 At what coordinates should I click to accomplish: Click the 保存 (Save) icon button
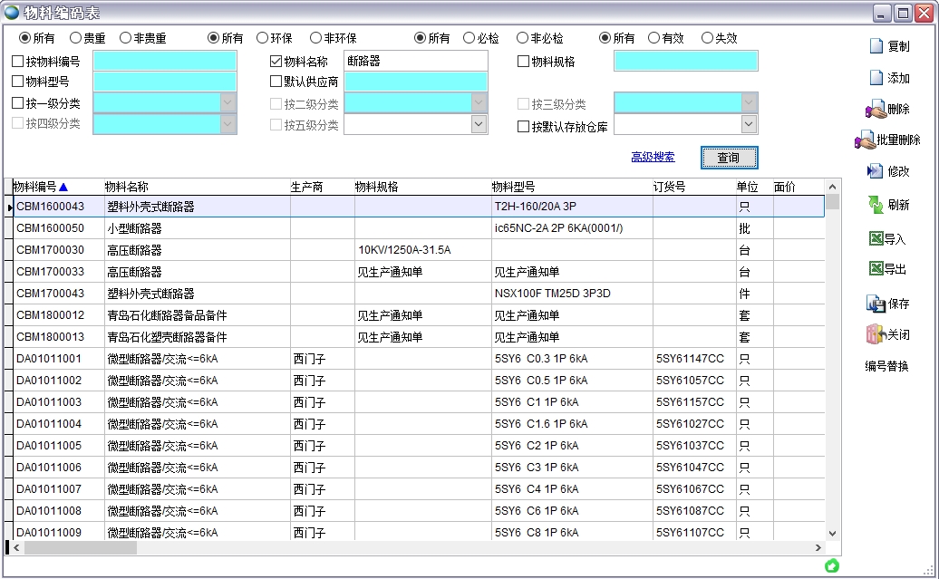(x=876, y=304)
